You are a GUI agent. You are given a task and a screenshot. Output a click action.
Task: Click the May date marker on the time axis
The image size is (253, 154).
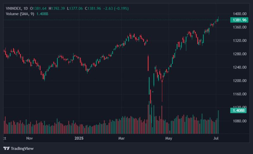(169, 138)
